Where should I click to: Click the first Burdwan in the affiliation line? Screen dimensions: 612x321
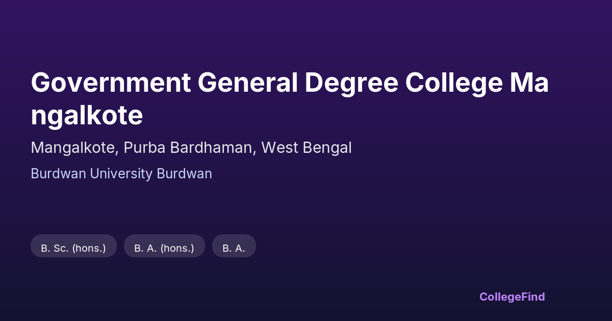click(58, 174)
